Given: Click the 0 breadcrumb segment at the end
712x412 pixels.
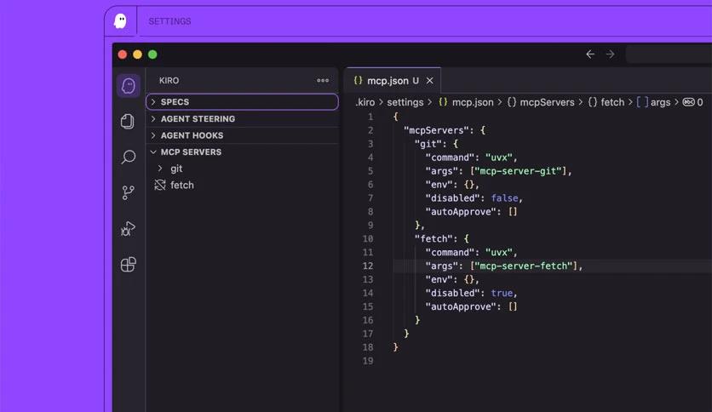Looking at the screenshot, I should click(693, 102).
